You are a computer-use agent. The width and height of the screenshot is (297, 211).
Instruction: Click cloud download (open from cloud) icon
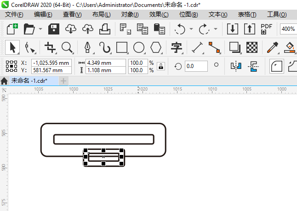[71, 29]
